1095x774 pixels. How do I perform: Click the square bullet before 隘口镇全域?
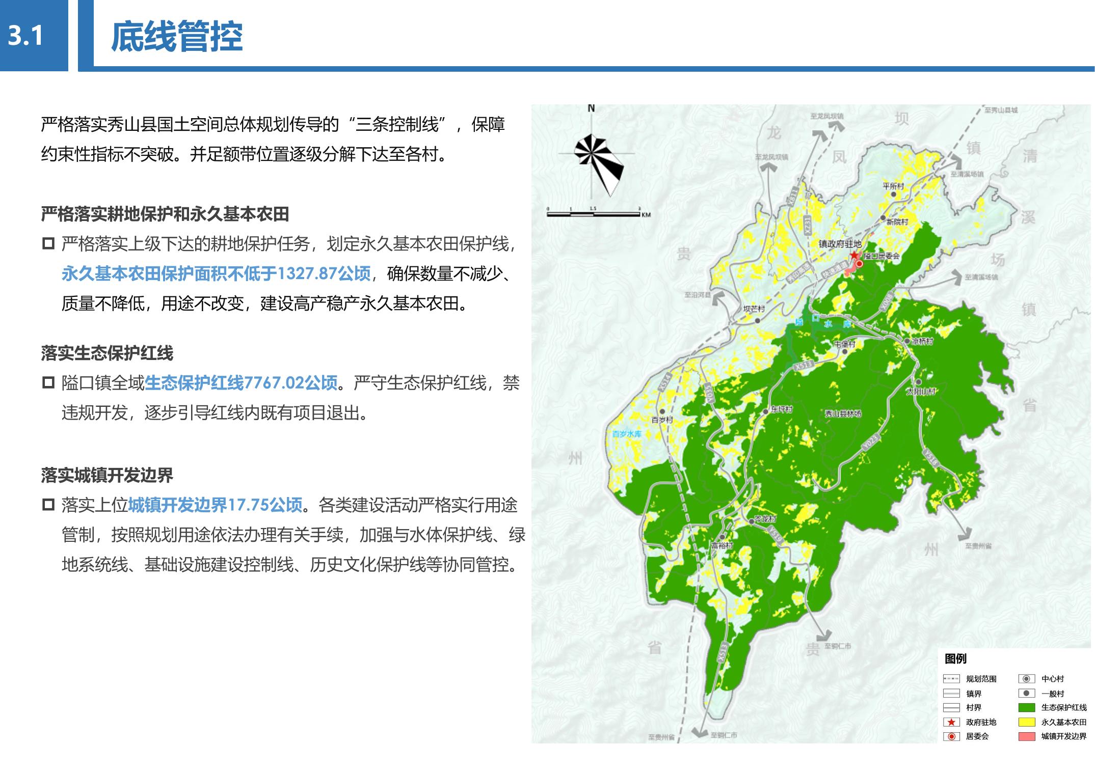click(48, 382)
